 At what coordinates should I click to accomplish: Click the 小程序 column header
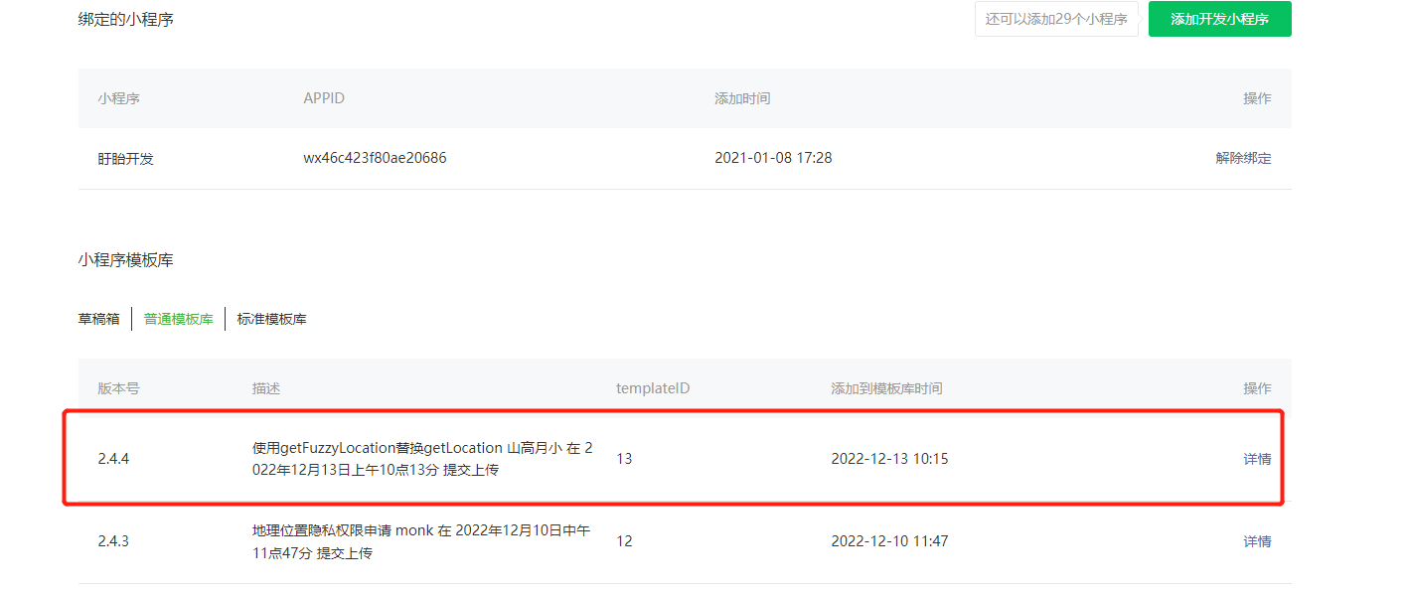point(118,98)
